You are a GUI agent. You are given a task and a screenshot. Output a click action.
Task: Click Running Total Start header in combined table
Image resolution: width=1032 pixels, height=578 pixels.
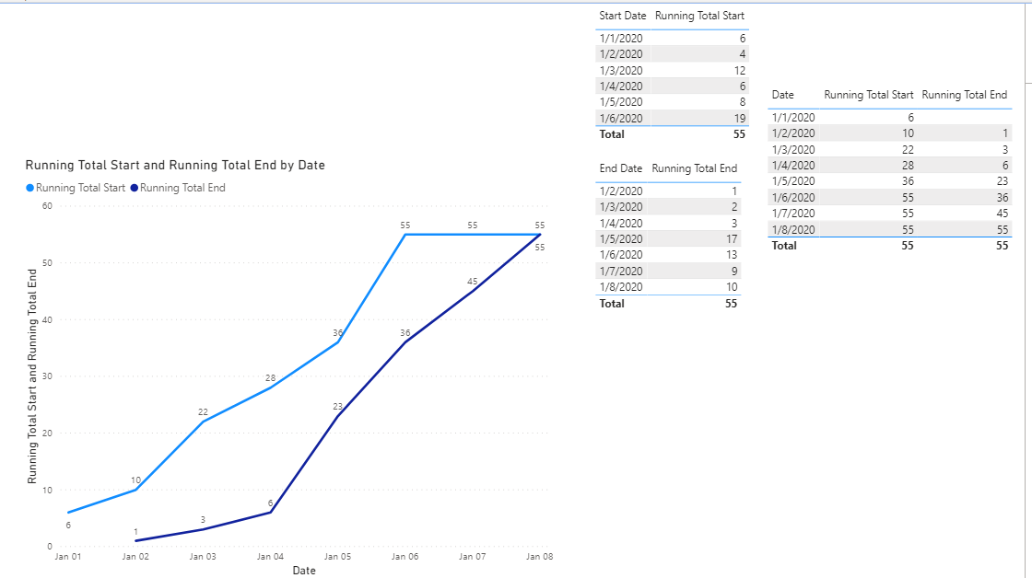869,95
